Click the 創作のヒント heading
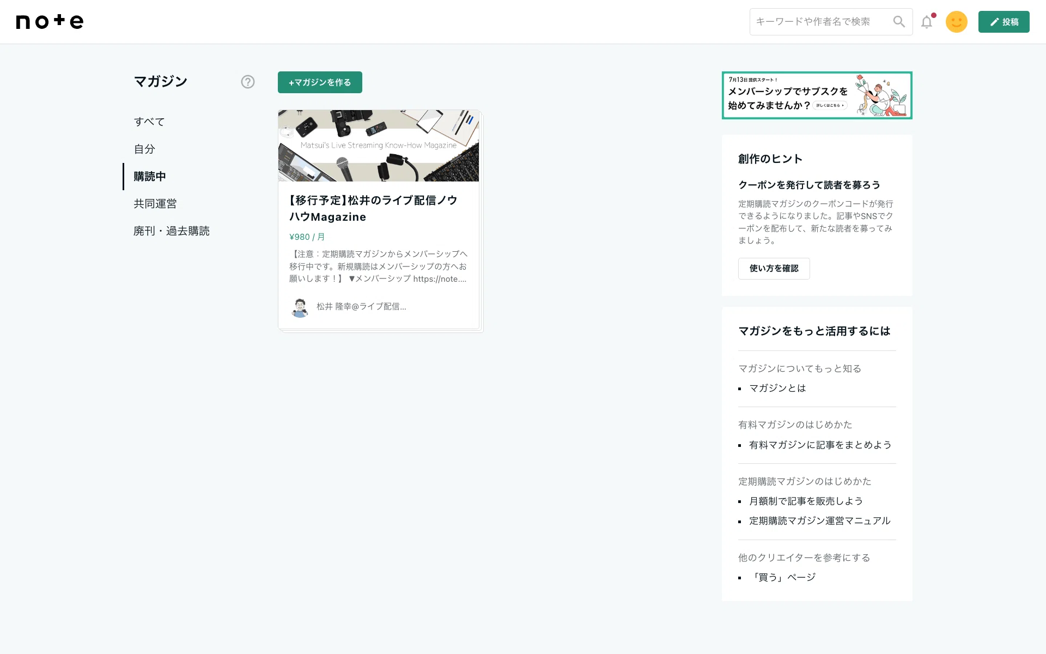This screenshot has height=654, width=1046. click(770, 159)
